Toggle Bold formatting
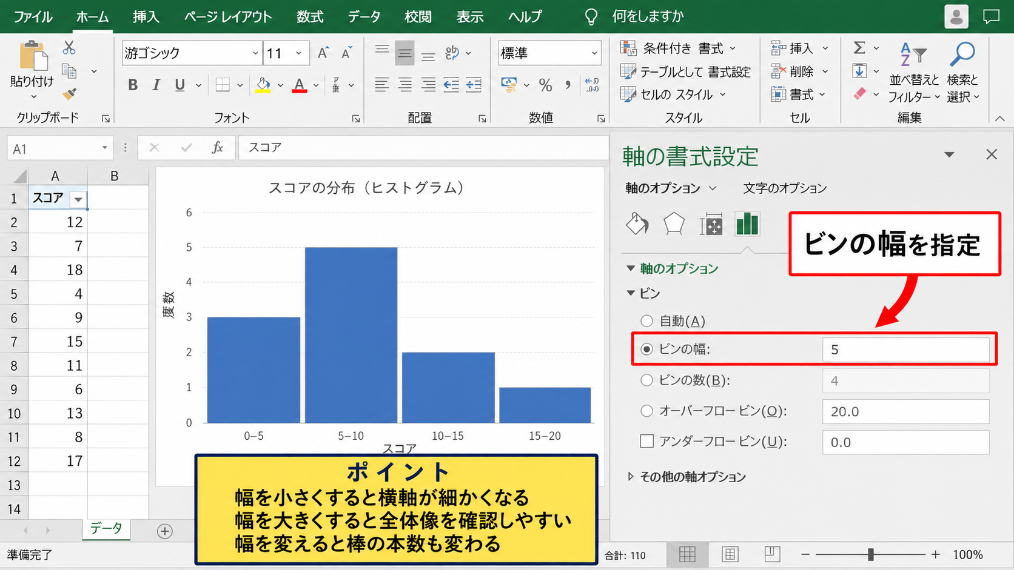The image size is (1014, 570). point(133,85)
